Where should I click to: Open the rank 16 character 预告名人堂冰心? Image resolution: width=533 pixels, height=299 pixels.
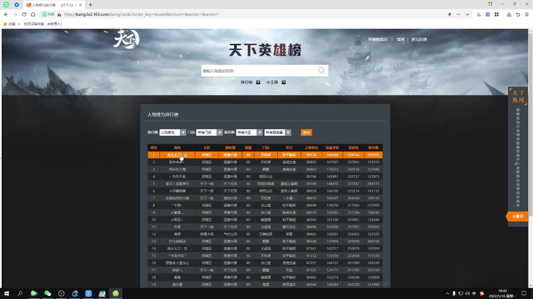pos(177,263)
